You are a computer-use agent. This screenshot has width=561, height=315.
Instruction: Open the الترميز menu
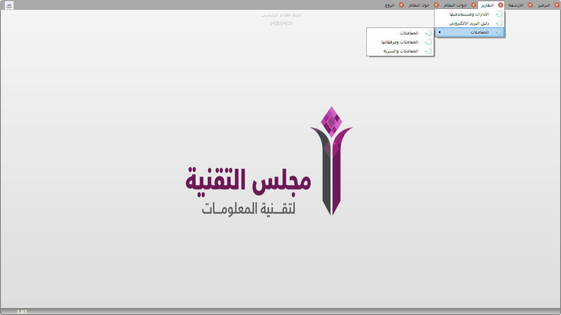[544, 5]
